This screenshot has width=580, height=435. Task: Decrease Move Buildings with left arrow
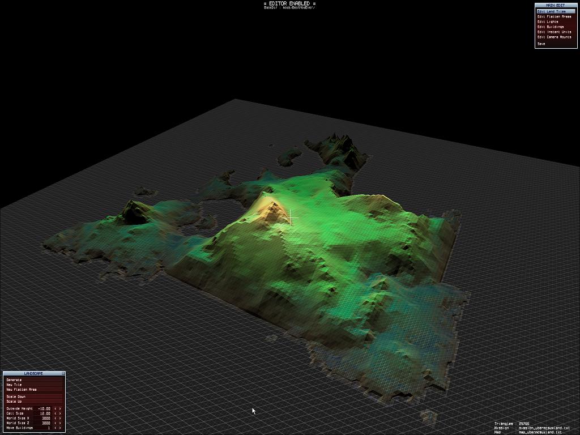tap(56, 428)
